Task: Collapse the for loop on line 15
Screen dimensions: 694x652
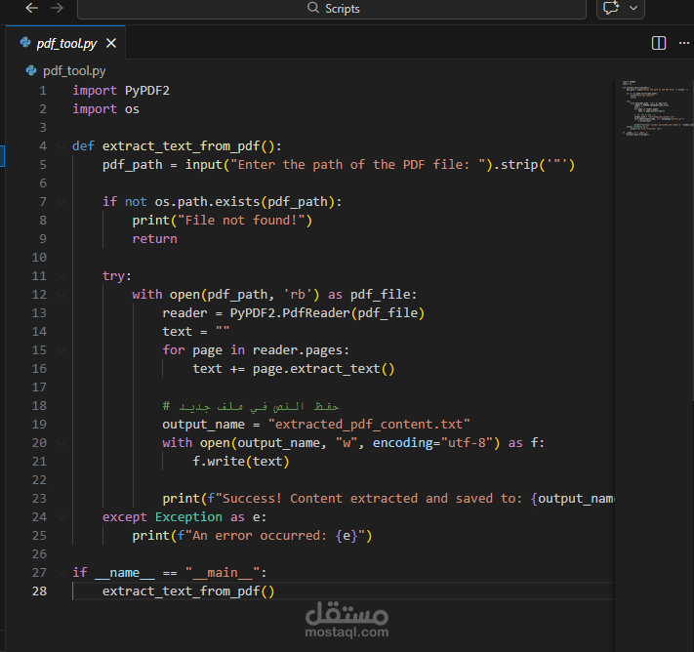Action: tap(61, 350)
